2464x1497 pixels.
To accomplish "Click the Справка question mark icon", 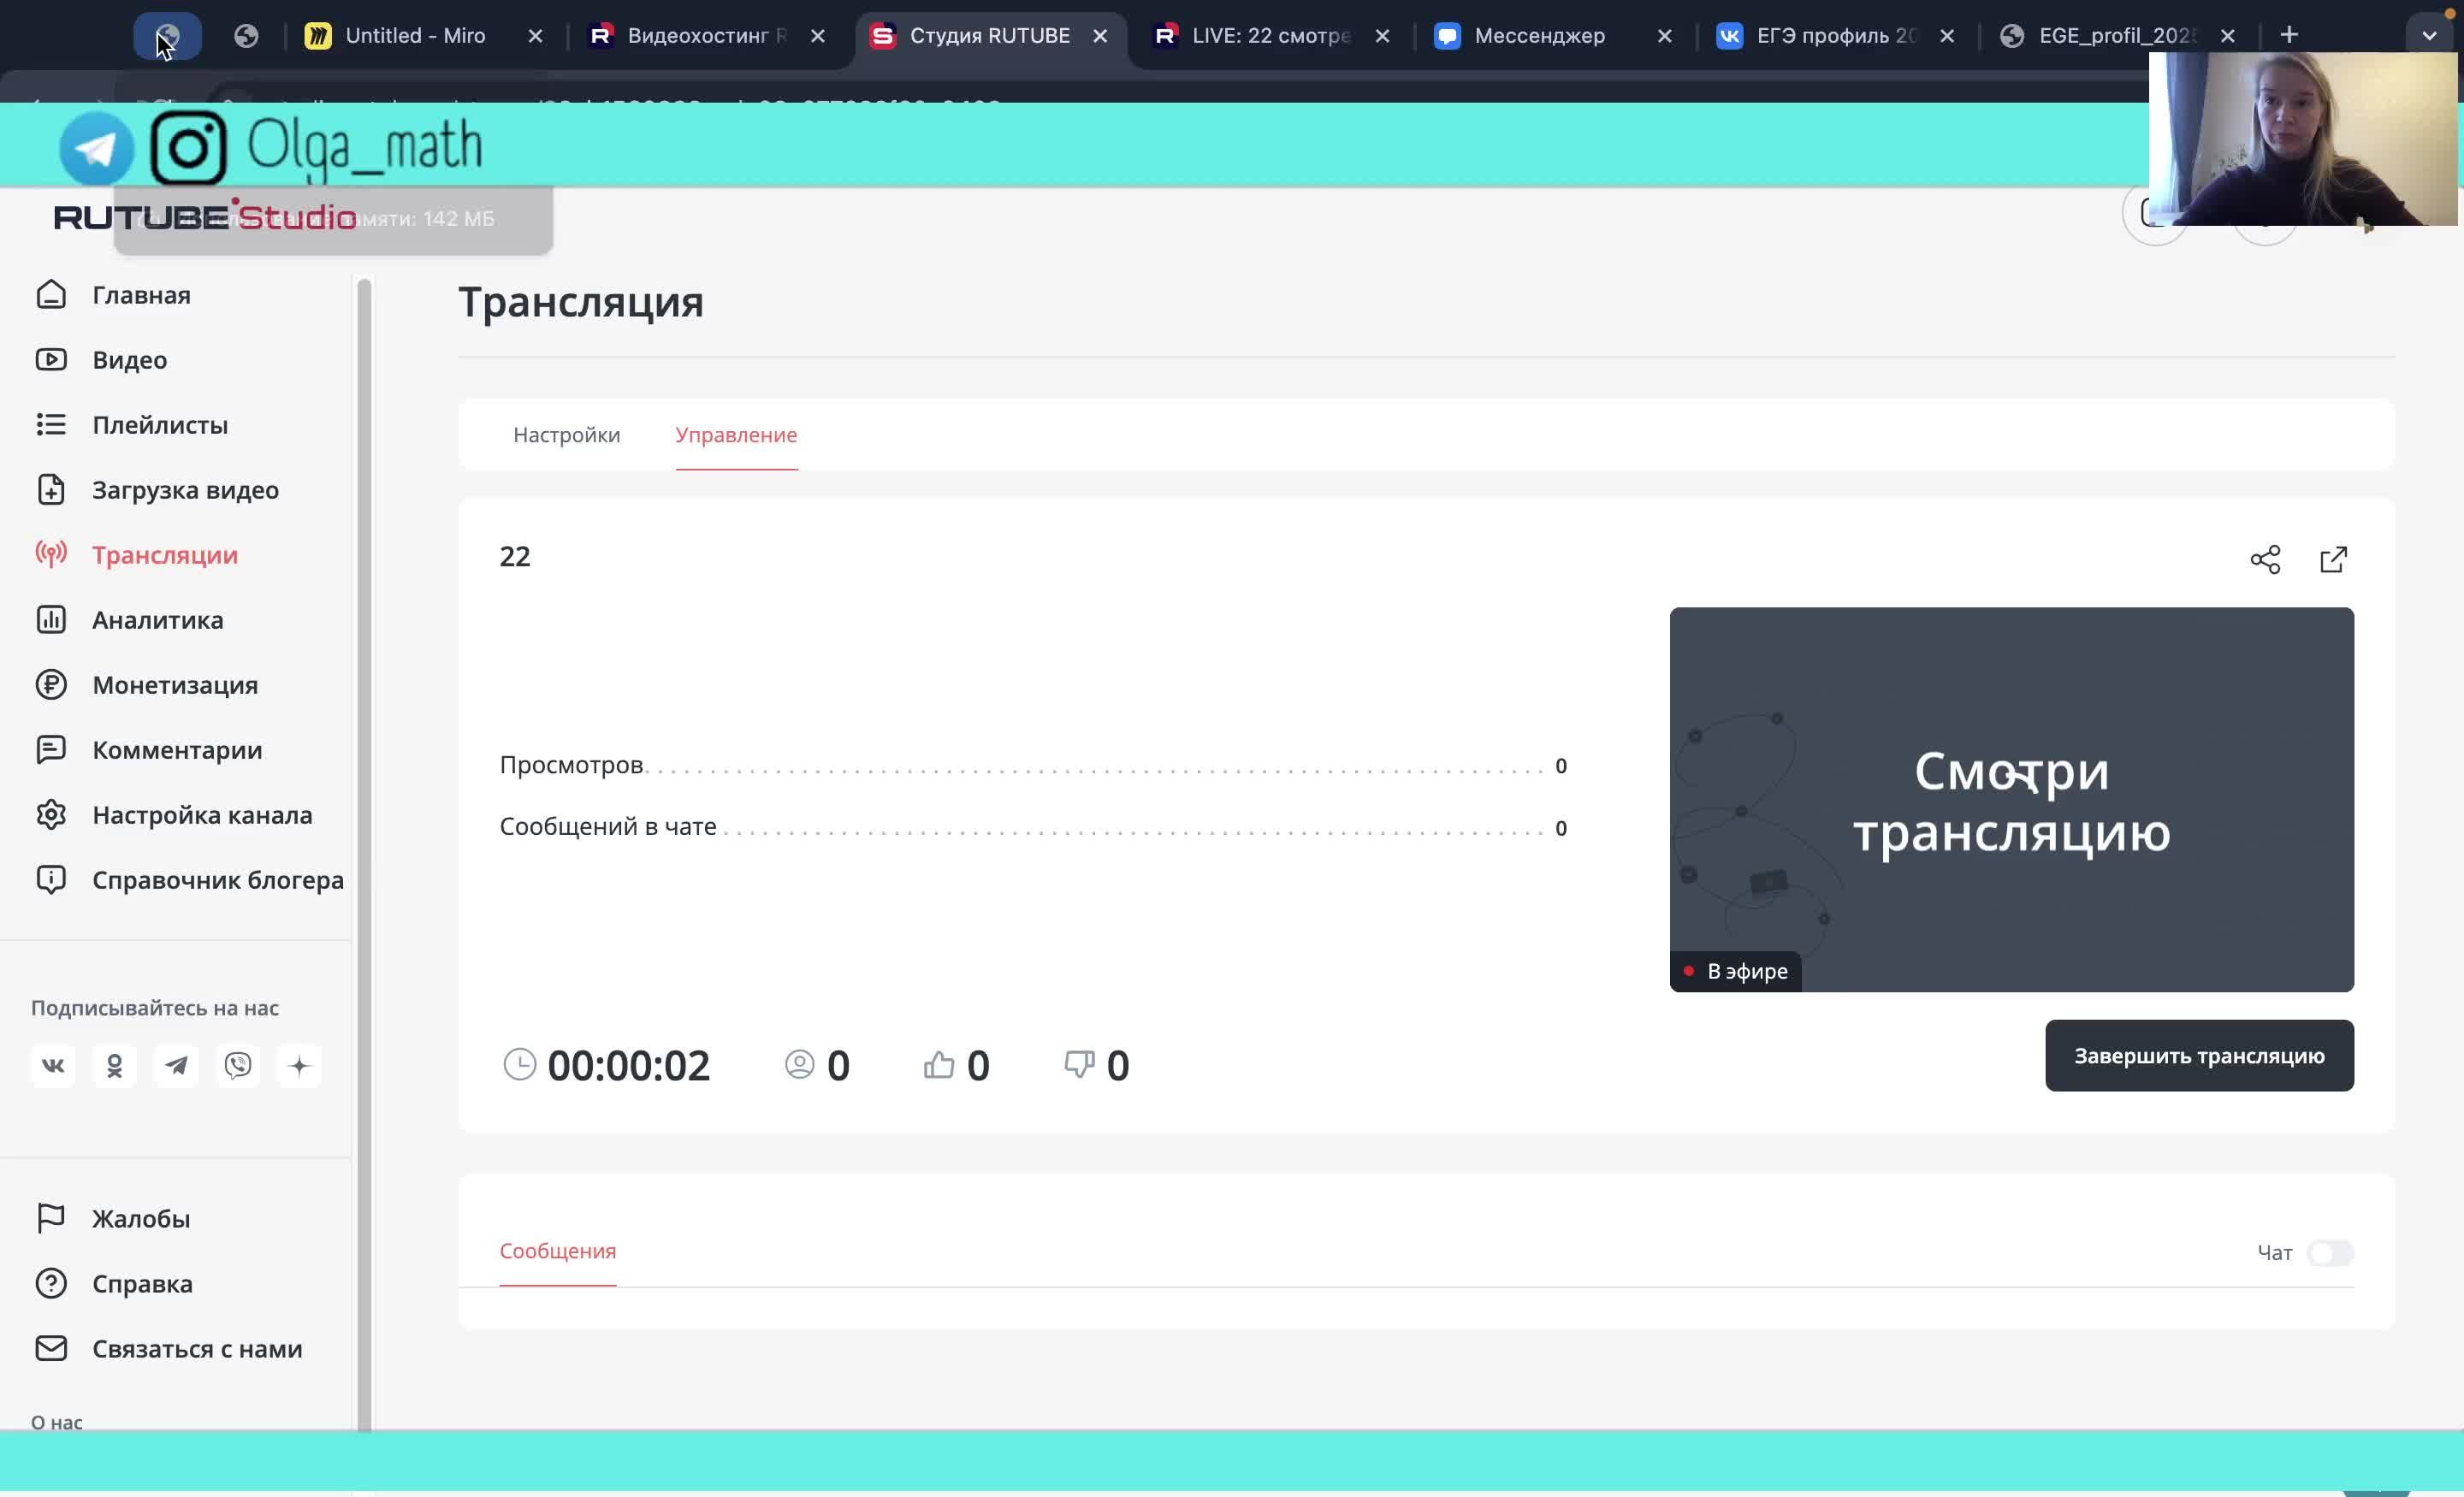I will tap(51, 1283).
